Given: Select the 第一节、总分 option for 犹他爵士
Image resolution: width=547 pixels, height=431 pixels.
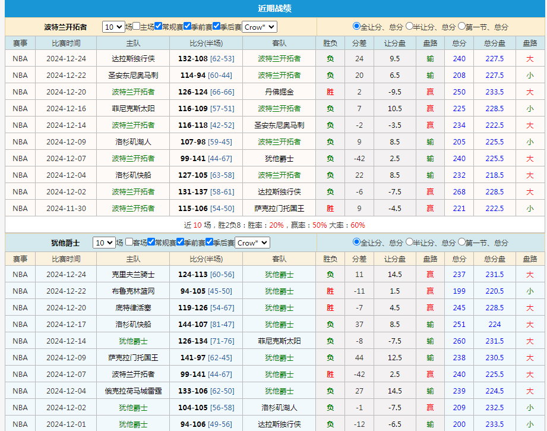Looking at the screenshot, I should point(462,243).
